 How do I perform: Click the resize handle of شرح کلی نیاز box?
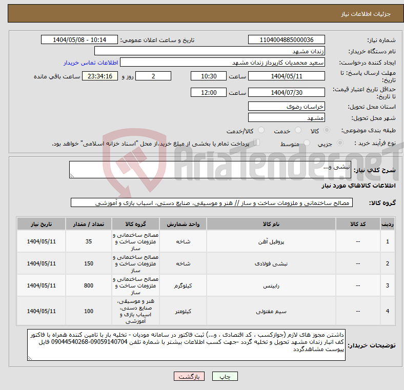pyautogui.click(x=72, y=176)
